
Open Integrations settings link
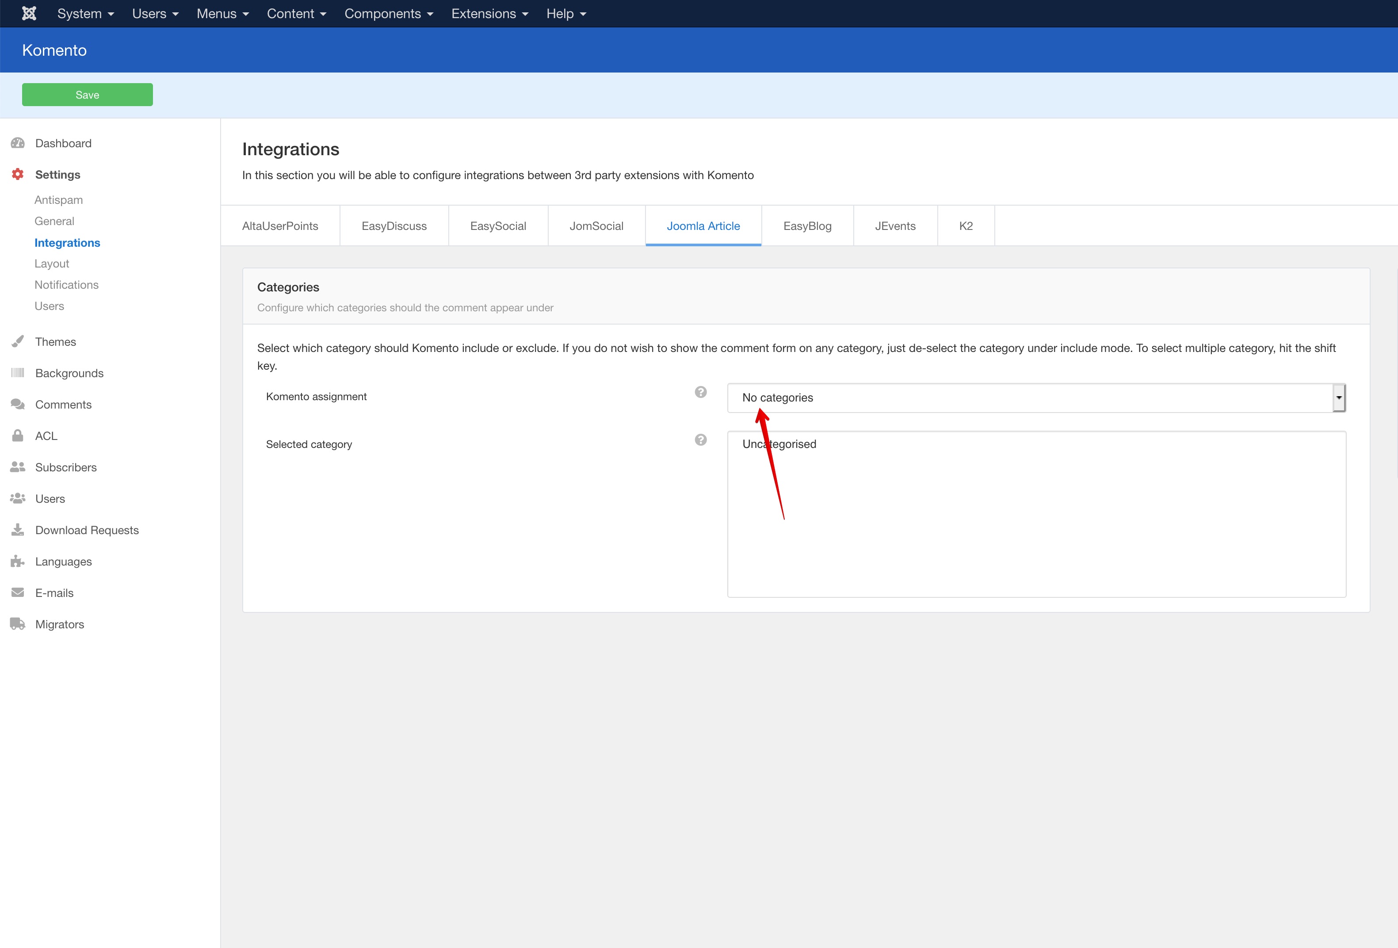[x=67, y=242]
